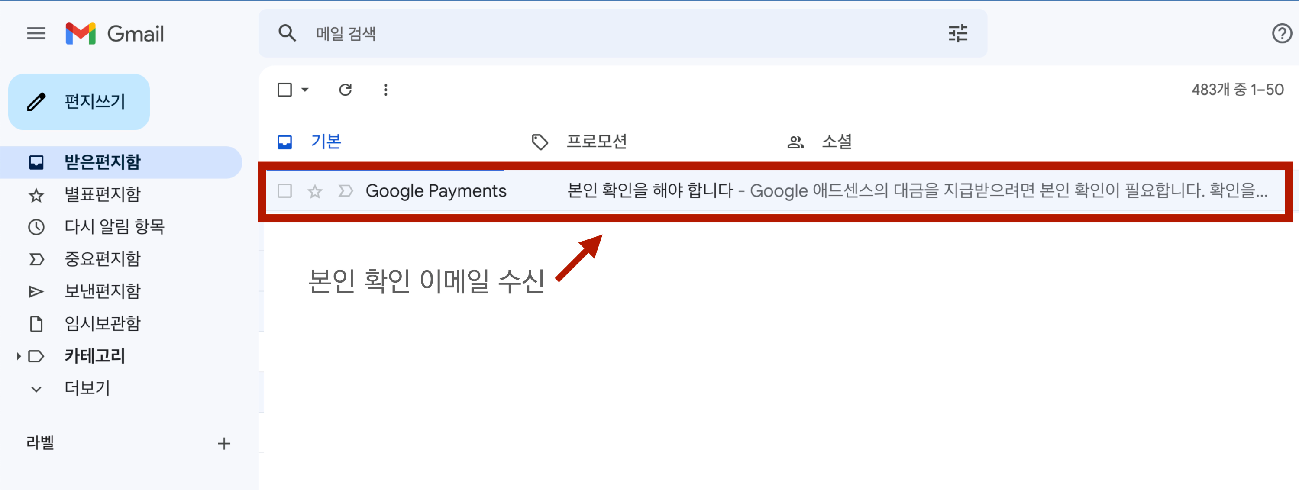Click the plus icon to create label
The height and width of the screenshot is (490, 1299).
pyautogui.click(x=224, y=443)
